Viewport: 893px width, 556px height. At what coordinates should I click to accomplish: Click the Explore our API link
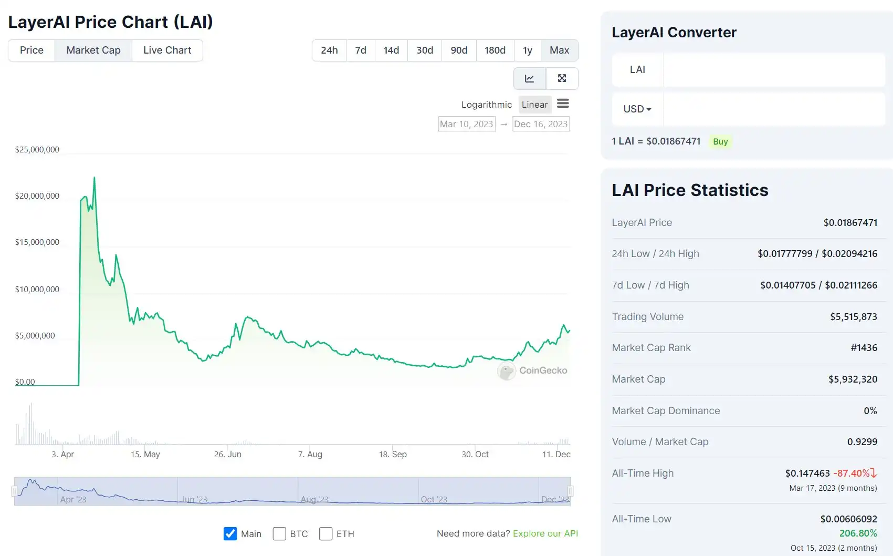coord(545,533)
